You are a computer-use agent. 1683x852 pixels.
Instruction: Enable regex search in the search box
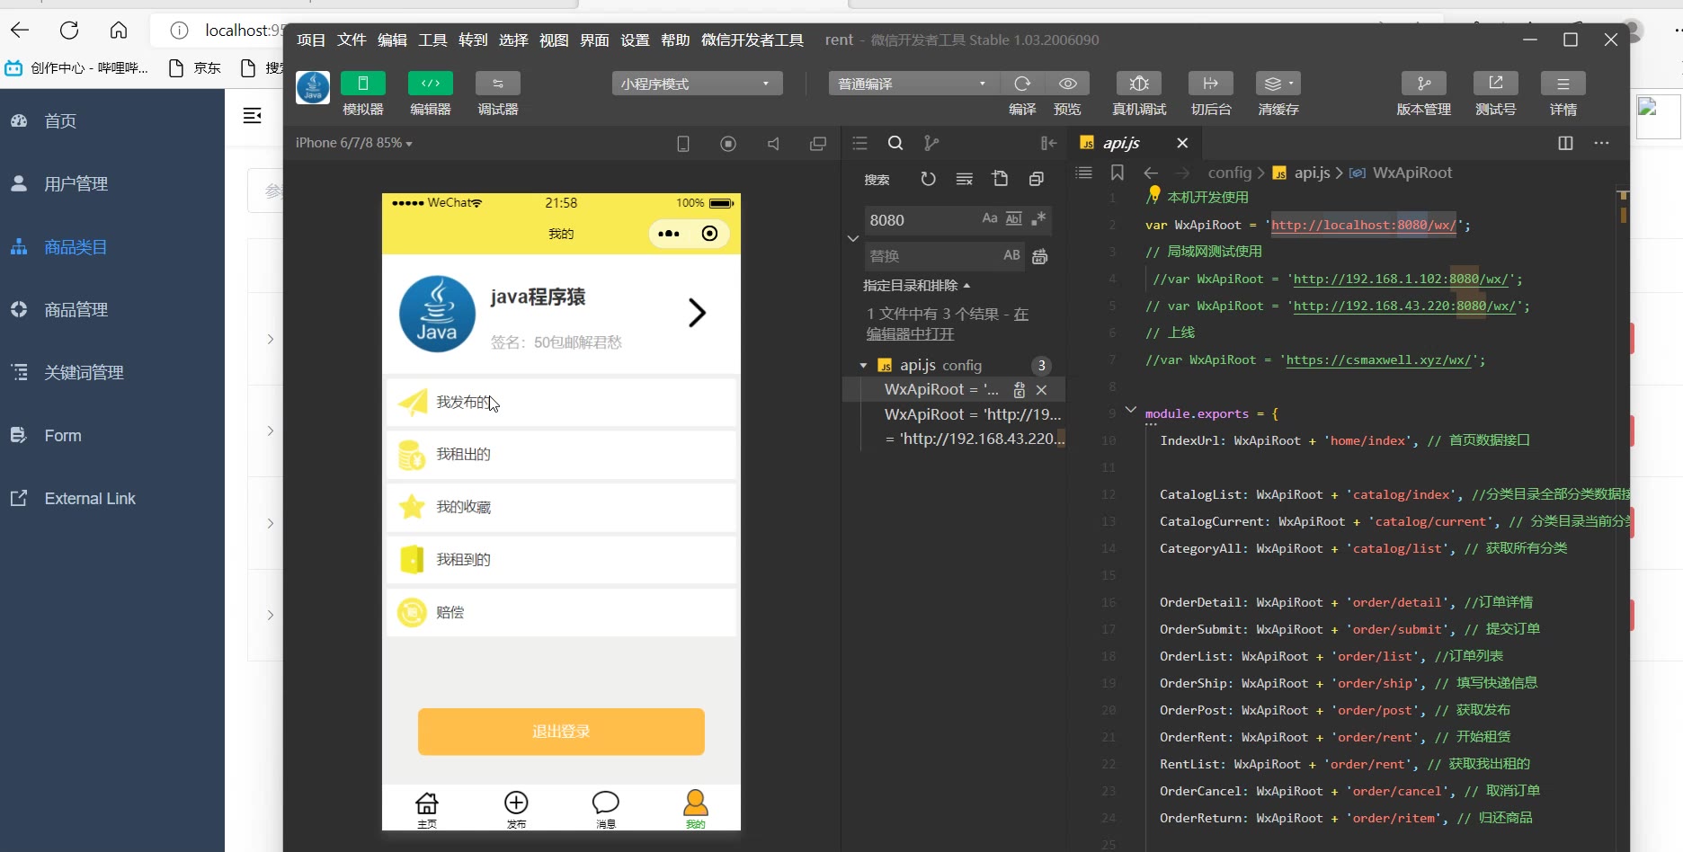tap(1039, 218)
